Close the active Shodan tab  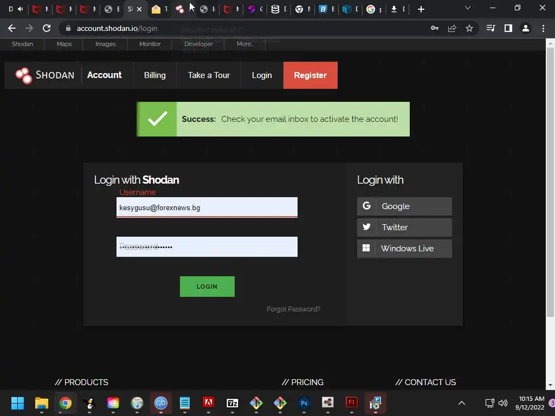(x=139, y=9)
